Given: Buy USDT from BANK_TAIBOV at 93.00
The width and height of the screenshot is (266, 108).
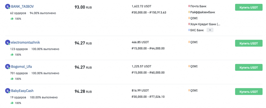Looking at the screenshot, I should 248,7.
